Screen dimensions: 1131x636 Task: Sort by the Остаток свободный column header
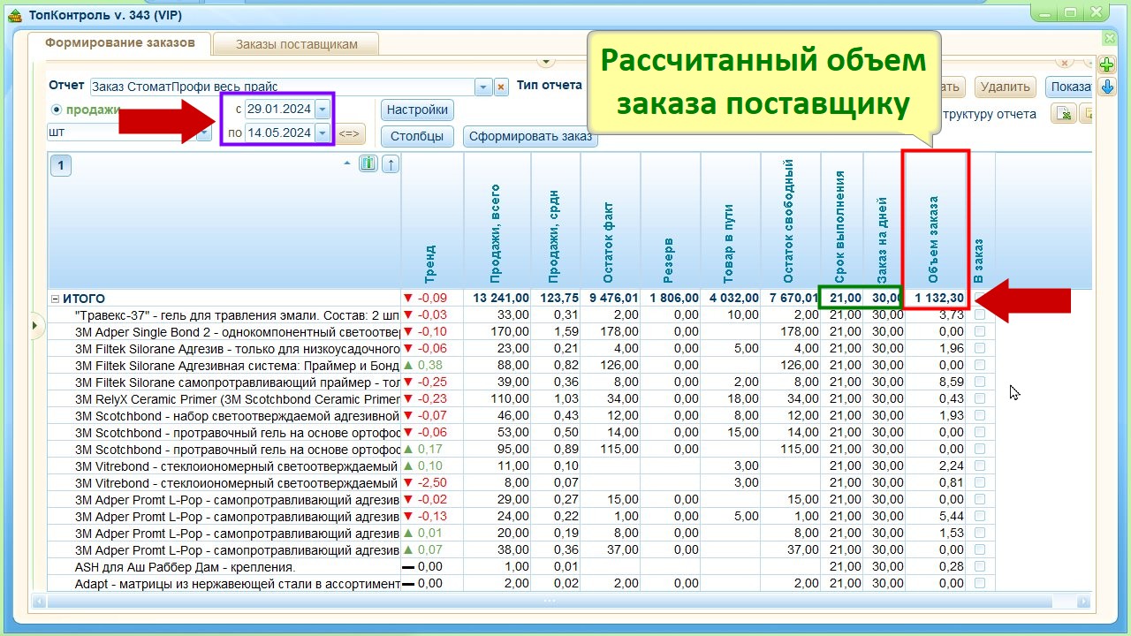click(x=790, y=220)
